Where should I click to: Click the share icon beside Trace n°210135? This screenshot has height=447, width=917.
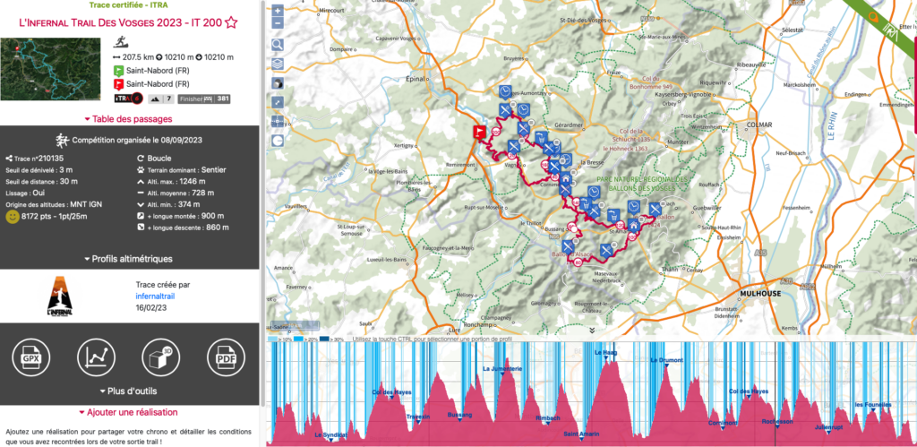(9, 158)
